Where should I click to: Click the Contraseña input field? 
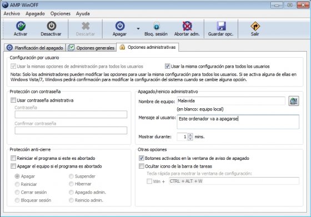[x=71, y=114]
